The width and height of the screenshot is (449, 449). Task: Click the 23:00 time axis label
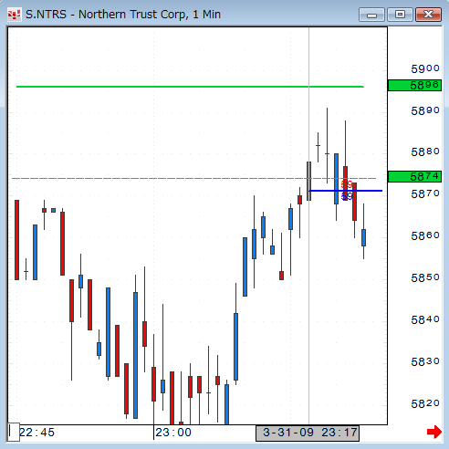pyautogui.click(x=173, y=433)
